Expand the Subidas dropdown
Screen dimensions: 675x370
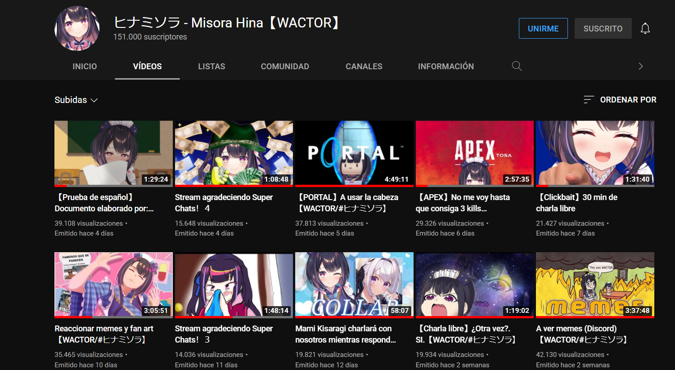point(76,100)
